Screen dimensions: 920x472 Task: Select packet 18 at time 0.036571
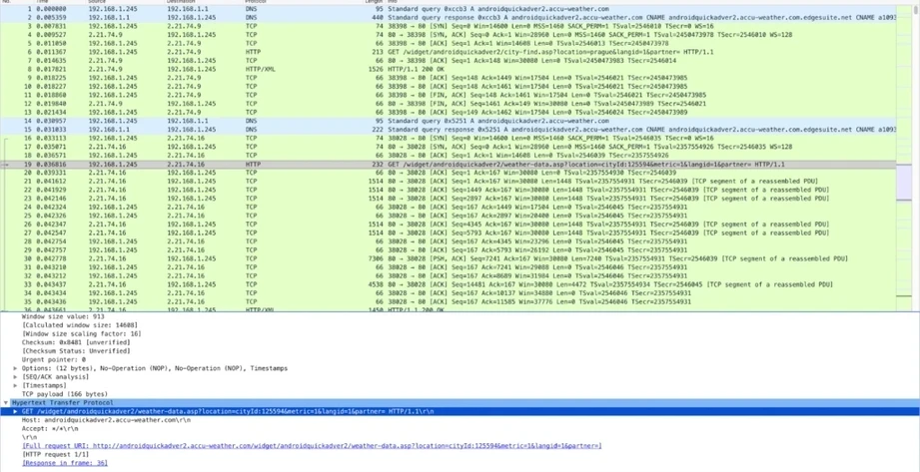449,156
